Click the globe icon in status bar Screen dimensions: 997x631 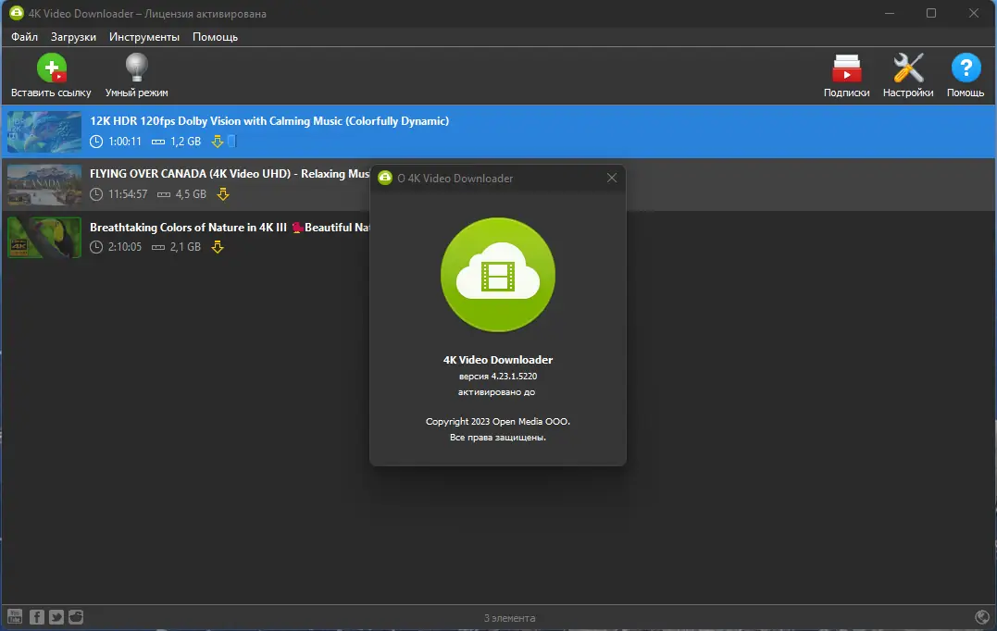point(982,616)
